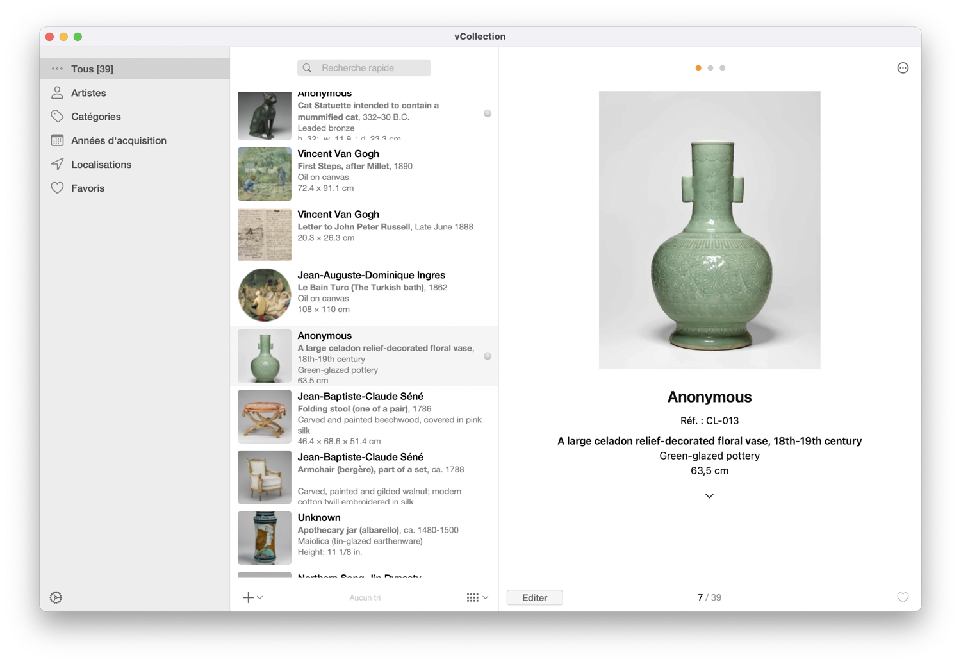This screenshot has width=961, height=664.
Task: Mark the artwork as favorite with the heart icon
Action: 903,597
